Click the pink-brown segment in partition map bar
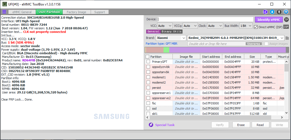This screenshot has width=291, height=140. click(x=155, y=50)
